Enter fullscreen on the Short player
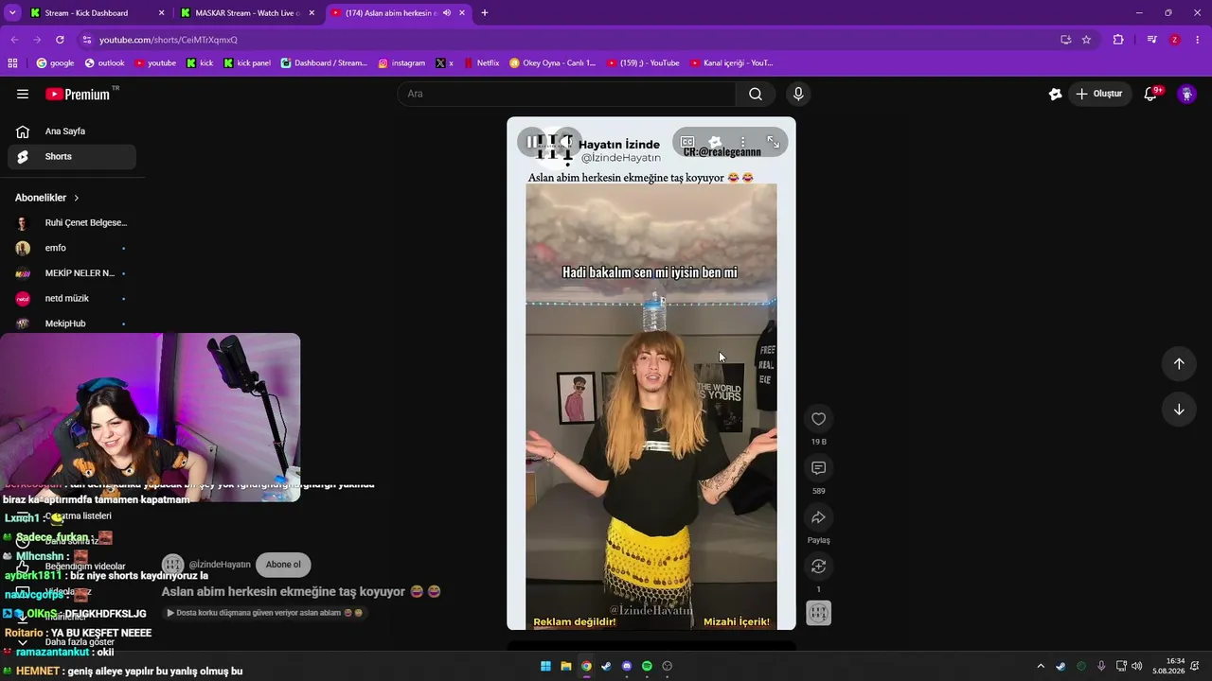This screenshot has width=1212, height=681. 773,142
